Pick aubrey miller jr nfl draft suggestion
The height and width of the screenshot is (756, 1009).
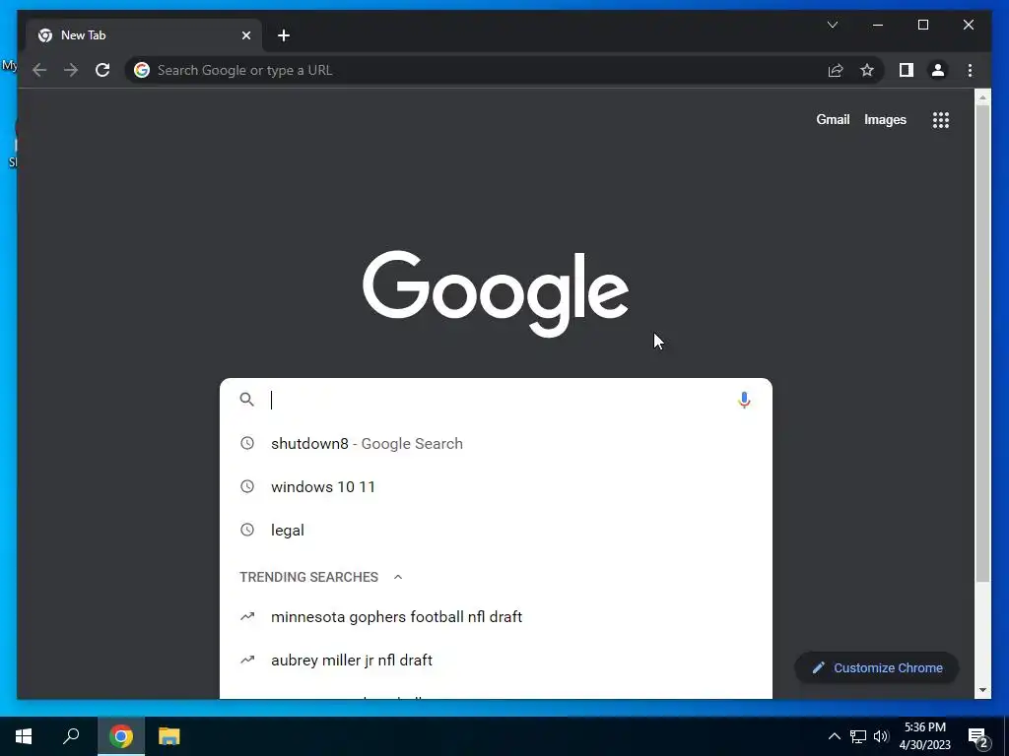coord(496,660)
